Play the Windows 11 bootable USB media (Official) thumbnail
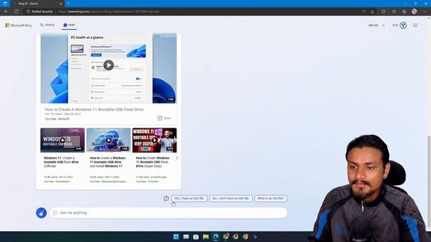Image resolution: width=431 pixels, height=242 pixels. (x=63, y=140)
